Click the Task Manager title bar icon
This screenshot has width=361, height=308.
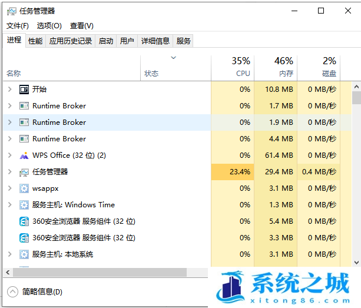pyautogui.click(x=12, y=11)
